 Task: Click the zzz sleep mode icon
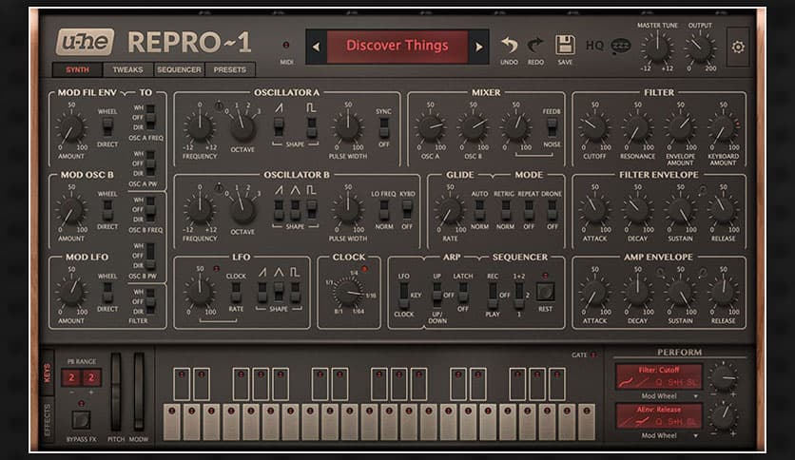620,45
